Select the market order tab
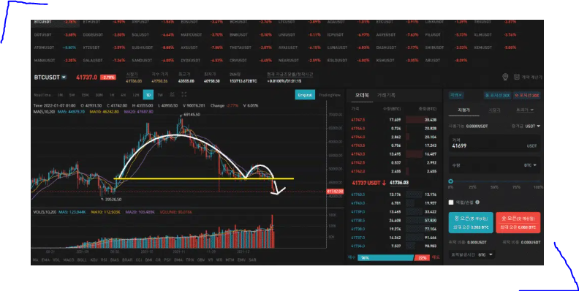This screenshot has width=579, height=291. 494,110
